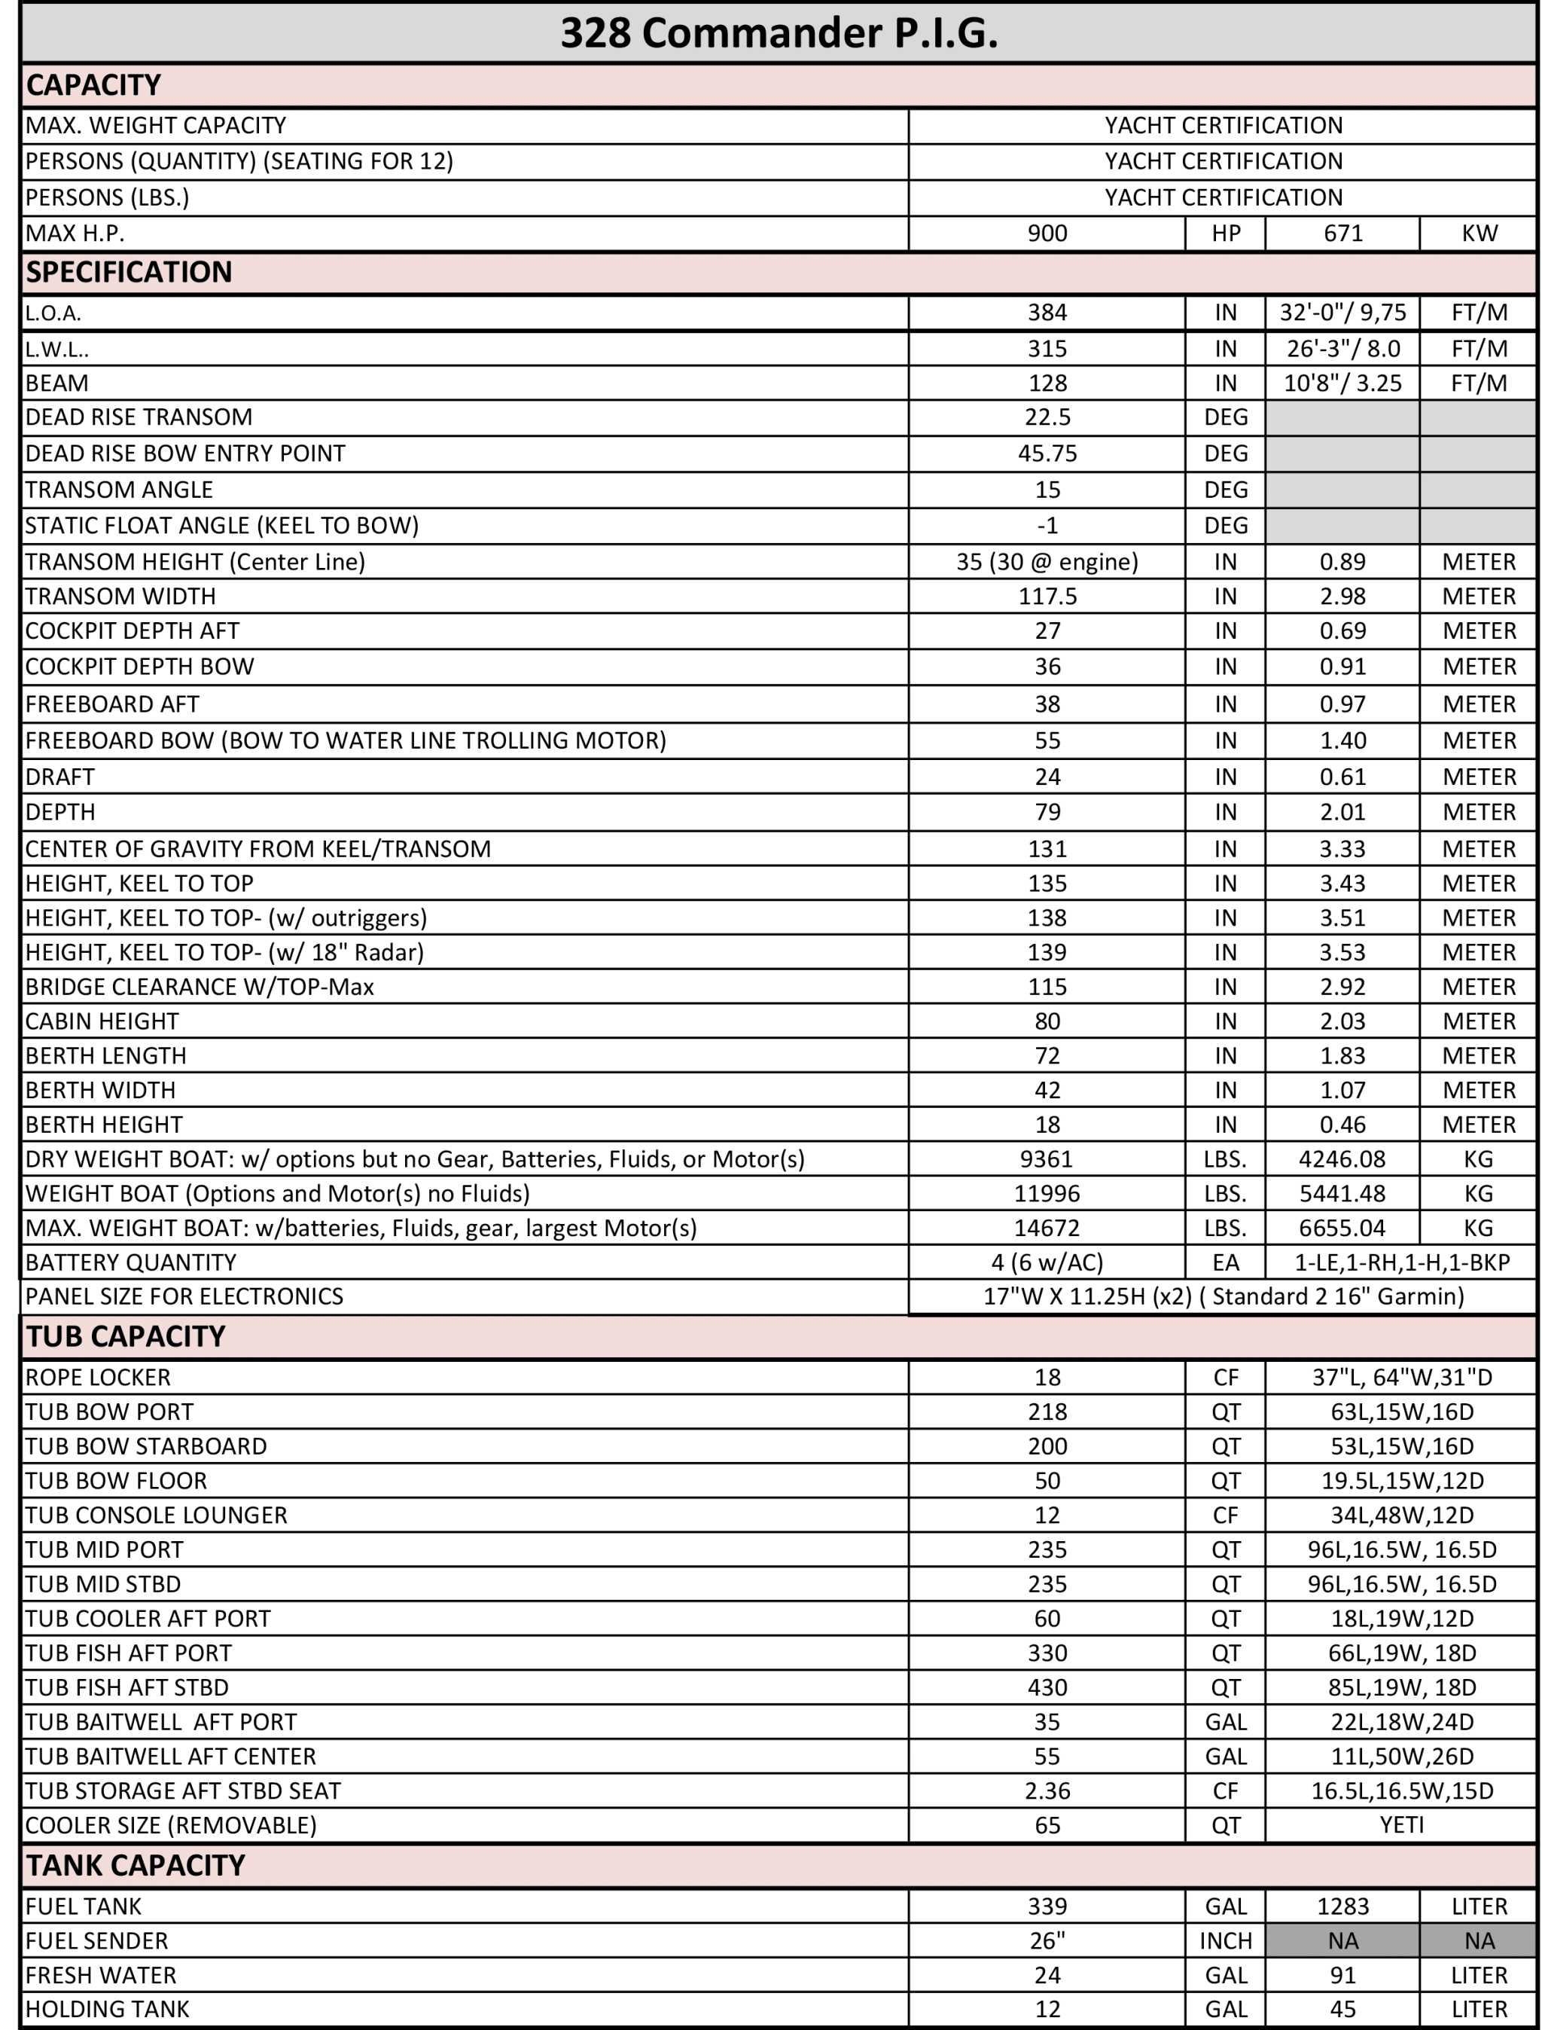The width and height of the screenshot is (1542, 2030).
Task: Select the '4 (6 w/AC)' battery cell
Action: [x=1047, y=1262]
